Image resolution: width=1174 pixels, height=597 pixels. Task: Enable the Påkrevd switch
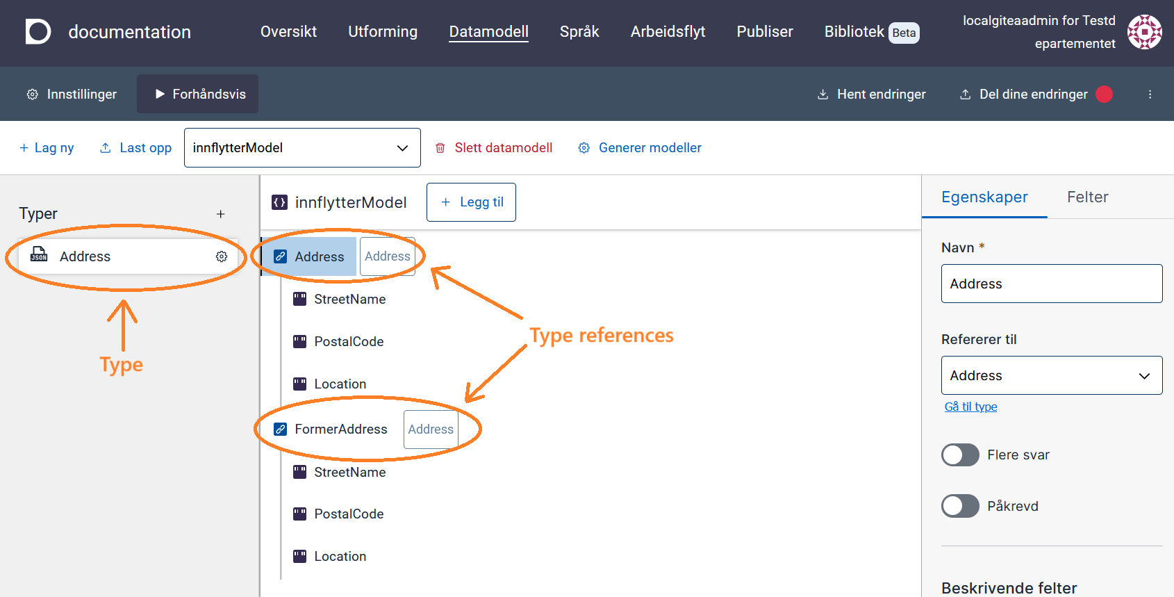960,506
